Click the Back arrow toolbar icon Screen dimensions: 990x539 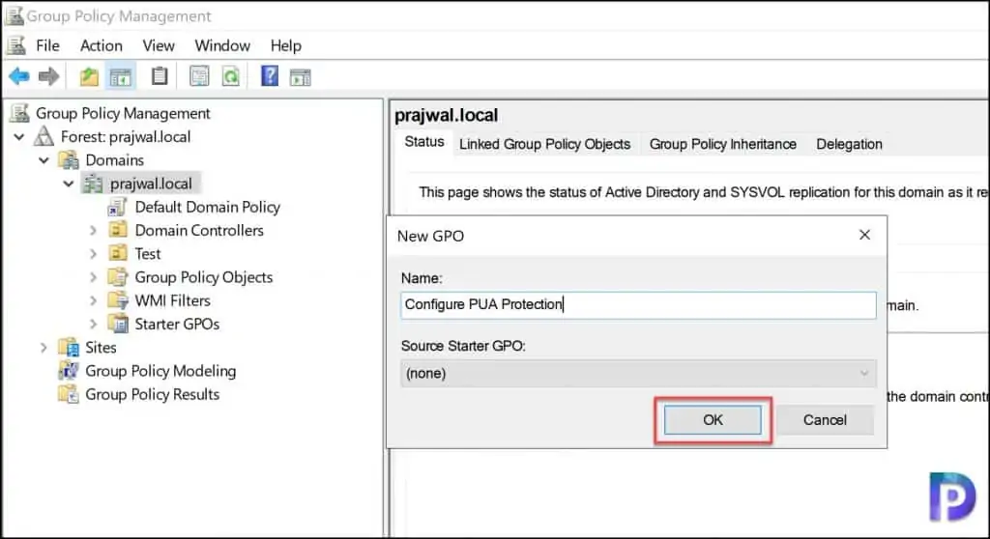(x=19, y=77)
